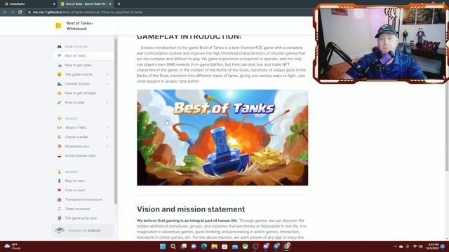The image size is (449, 252).
Task: Open Microsoft Edge from the taskbar
Action: pos(204,246)
